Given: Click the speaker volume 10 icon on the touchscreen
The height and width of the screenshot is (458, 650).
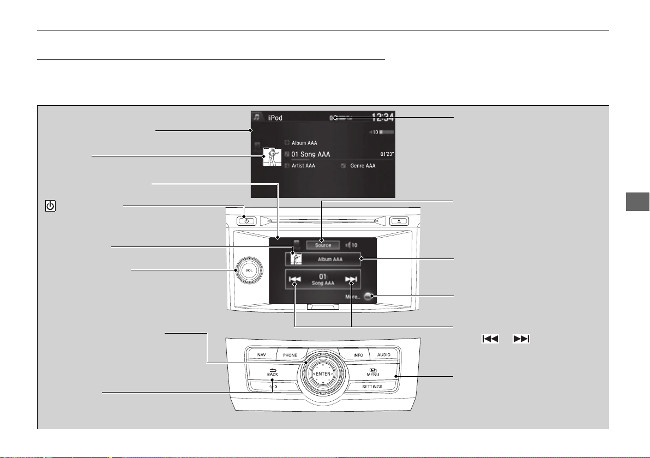Looking at the screenshot, I should 351,245.
